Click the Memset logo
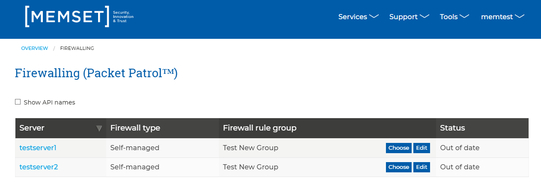The height and width of the screenshot is (186, 541). click(x=79, y=17)
